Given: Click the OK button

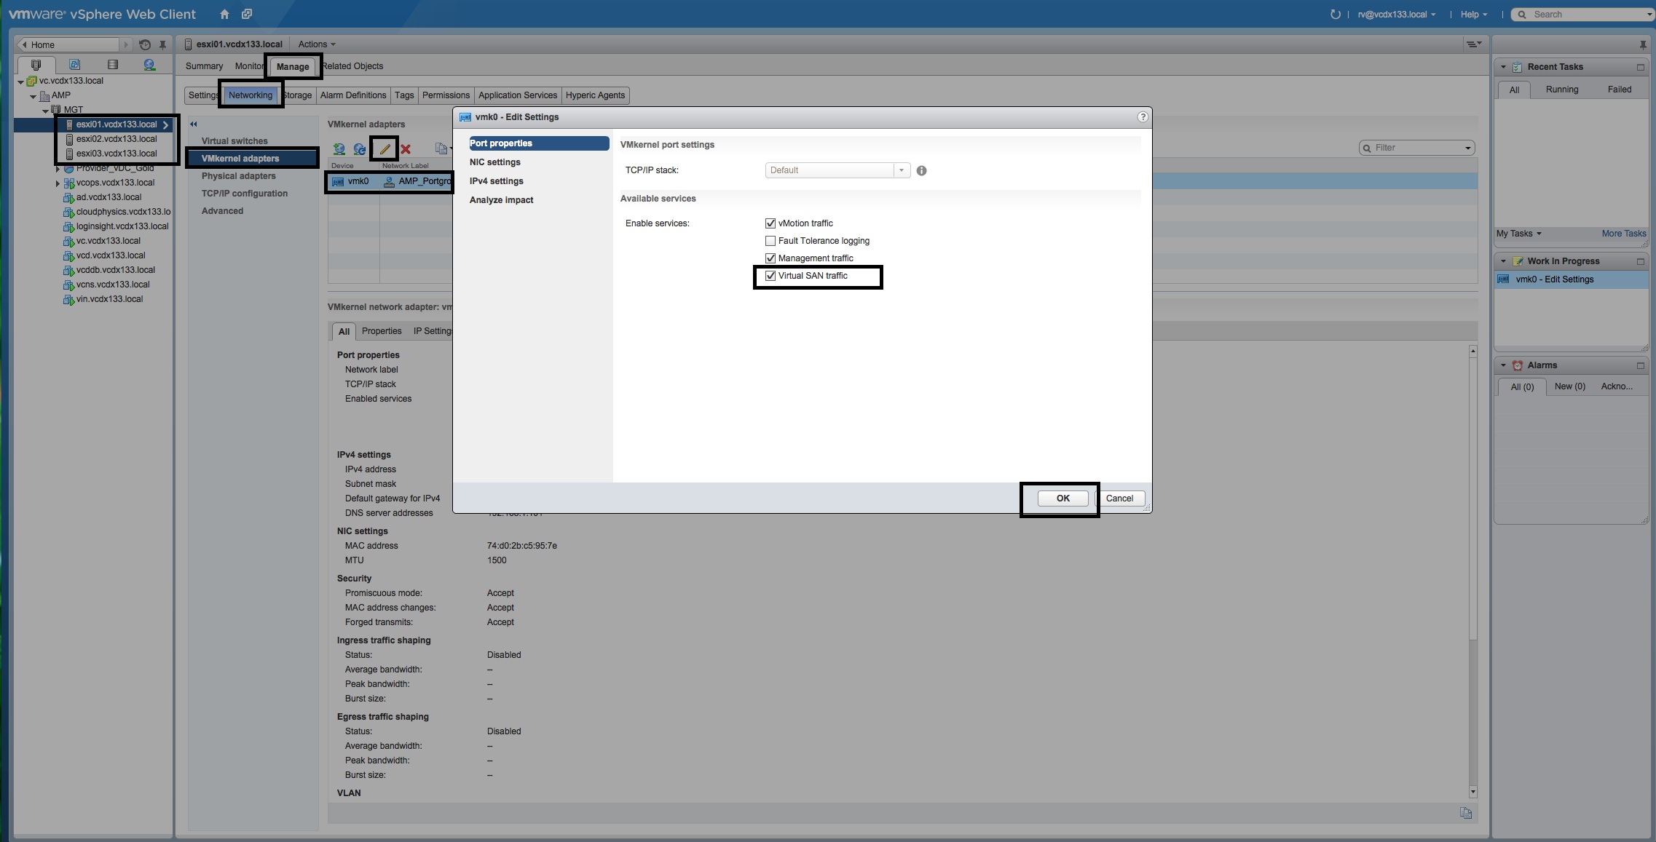Looking at the screenshot, I should (x=1062, y=499).
